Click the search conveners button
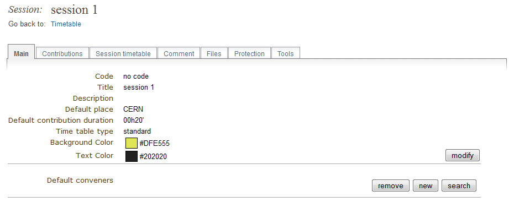514x213 pixels. tap(459, 185)
